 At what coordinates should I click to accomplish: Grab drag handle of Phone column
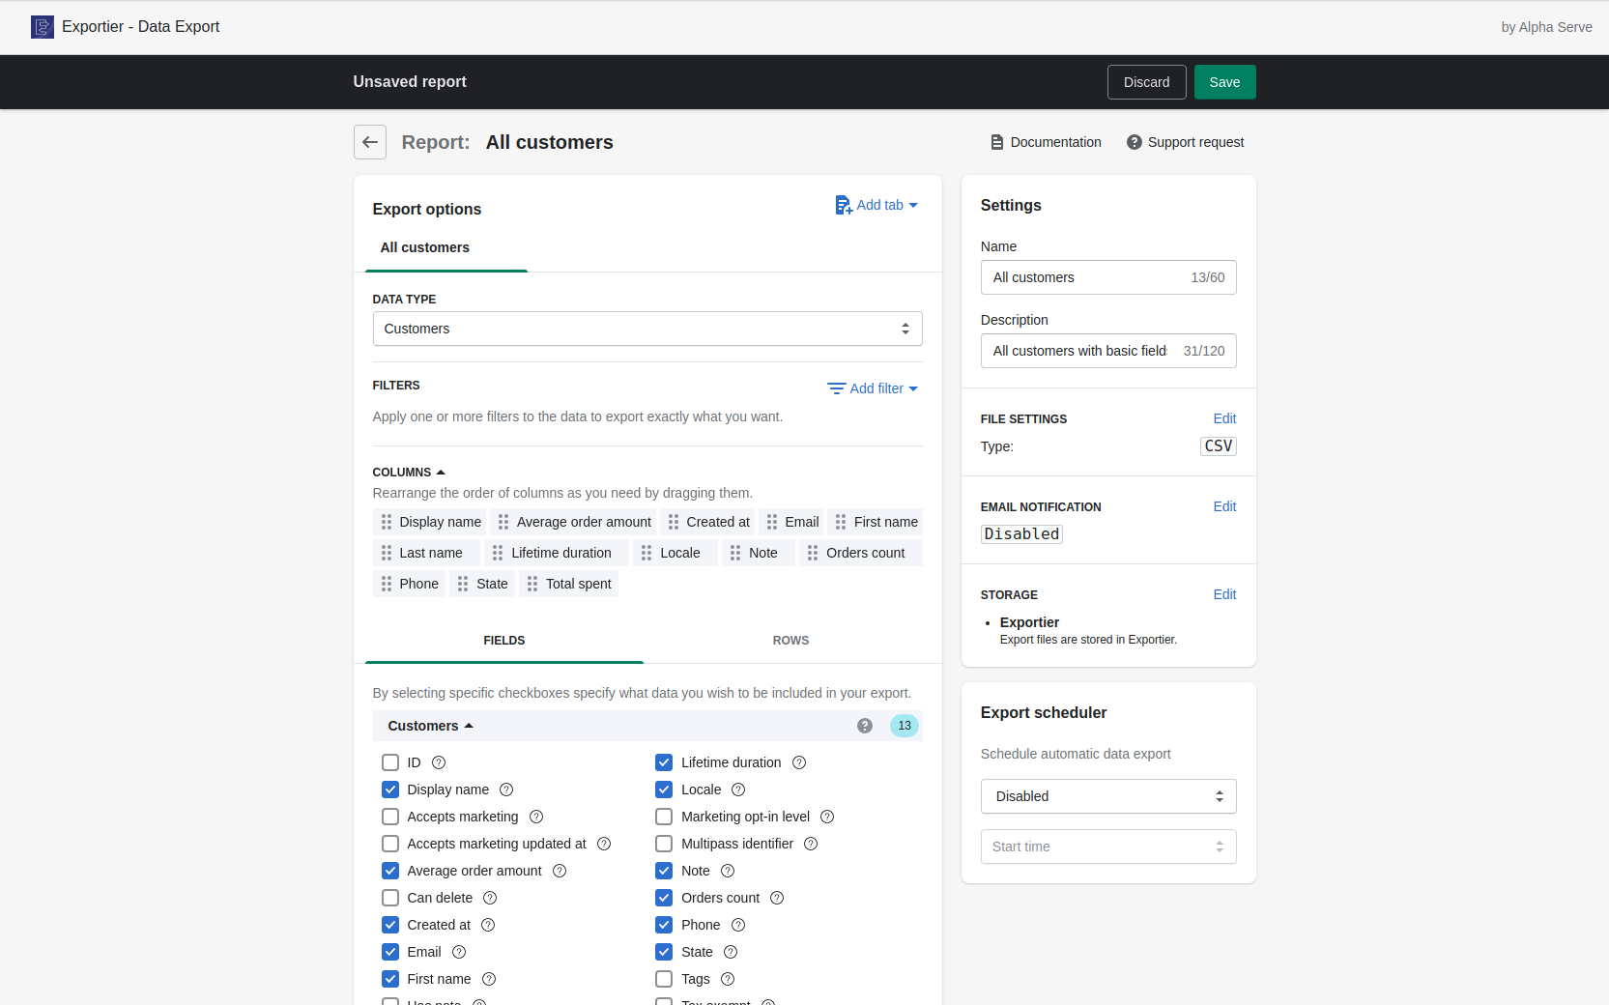pos(387,584)
